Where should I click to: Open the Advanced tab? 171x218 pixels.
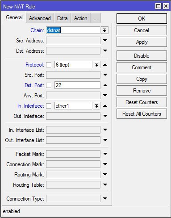coord(40,18)
